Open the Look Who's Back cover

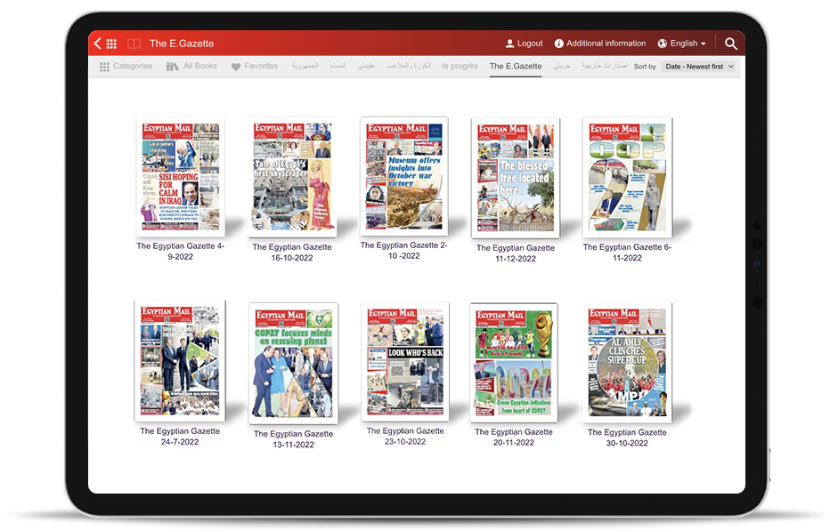point(405,362)
